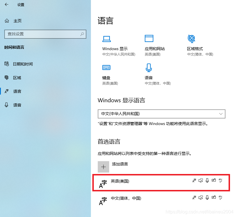Open the 语音 tile label
The image size is (236, 217).
click(x=149, y=78)
